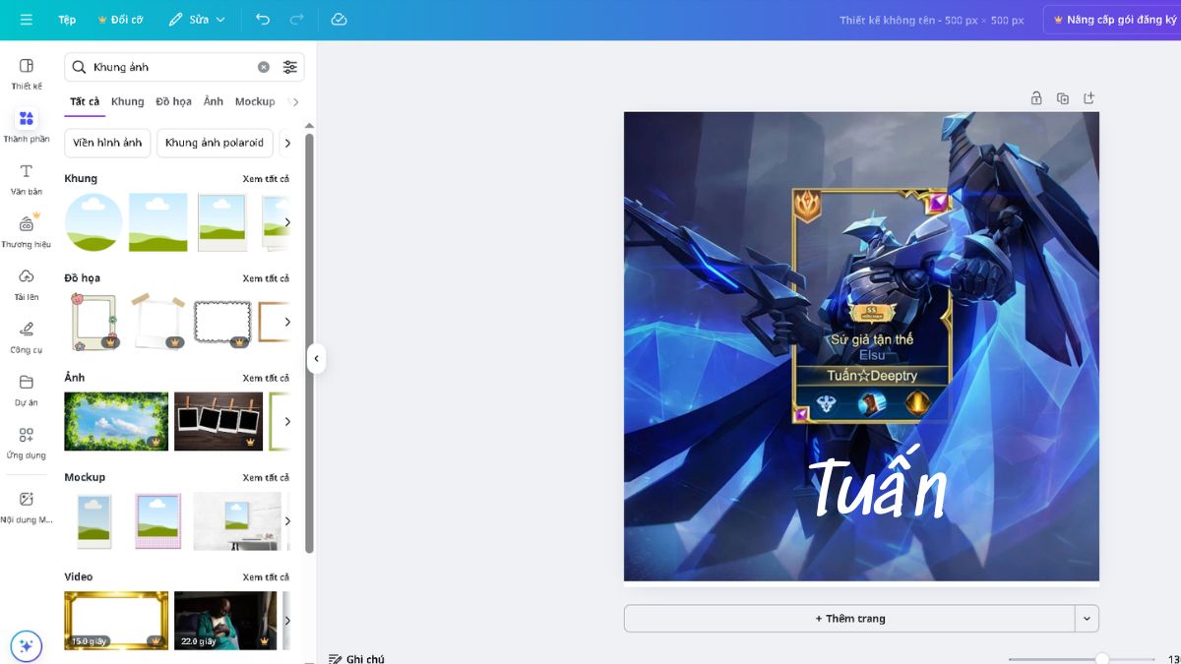
Task: Show more Video items arrow
Action: pyautogui.click(x=287, y=621)
